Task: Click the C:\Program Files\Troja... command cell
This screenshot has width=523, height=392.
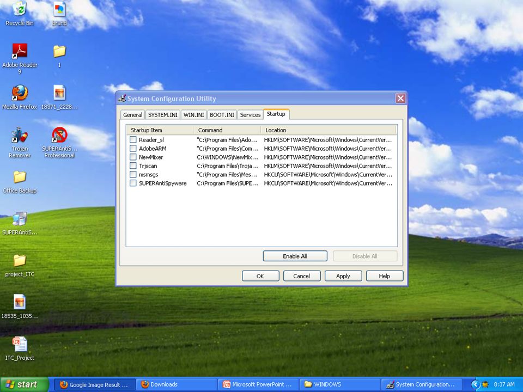Action: (x=227, y=166)
